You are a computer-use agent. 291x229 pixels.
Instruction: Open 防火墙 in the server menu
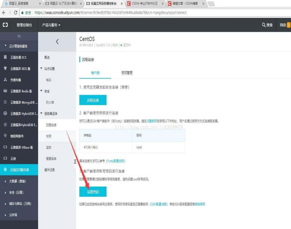click(50, 102)
